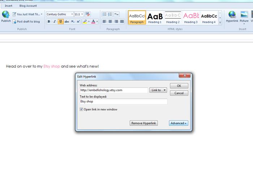Image resolution: width=253 pixels, height=170 pixels.
Task: Center align the text
Action: coord(110,21)
